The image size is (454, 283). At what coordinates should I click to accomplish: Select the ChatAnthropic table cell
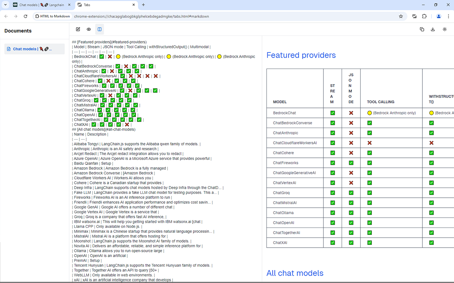coord(295,133)
